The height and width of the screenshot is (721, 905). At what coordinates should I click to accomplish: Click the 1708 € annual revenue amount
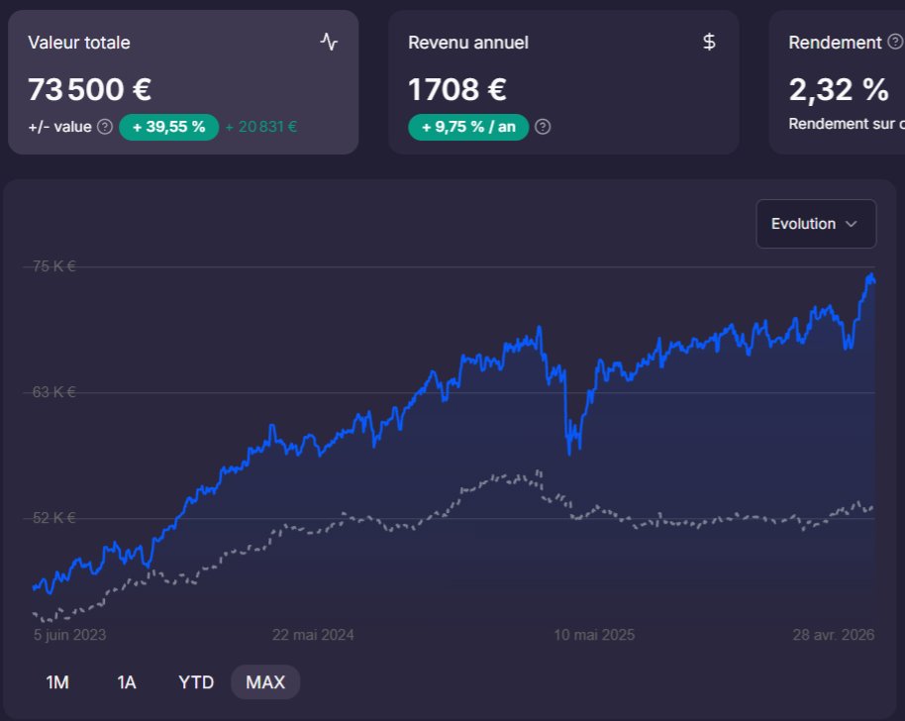pos(457,89)
